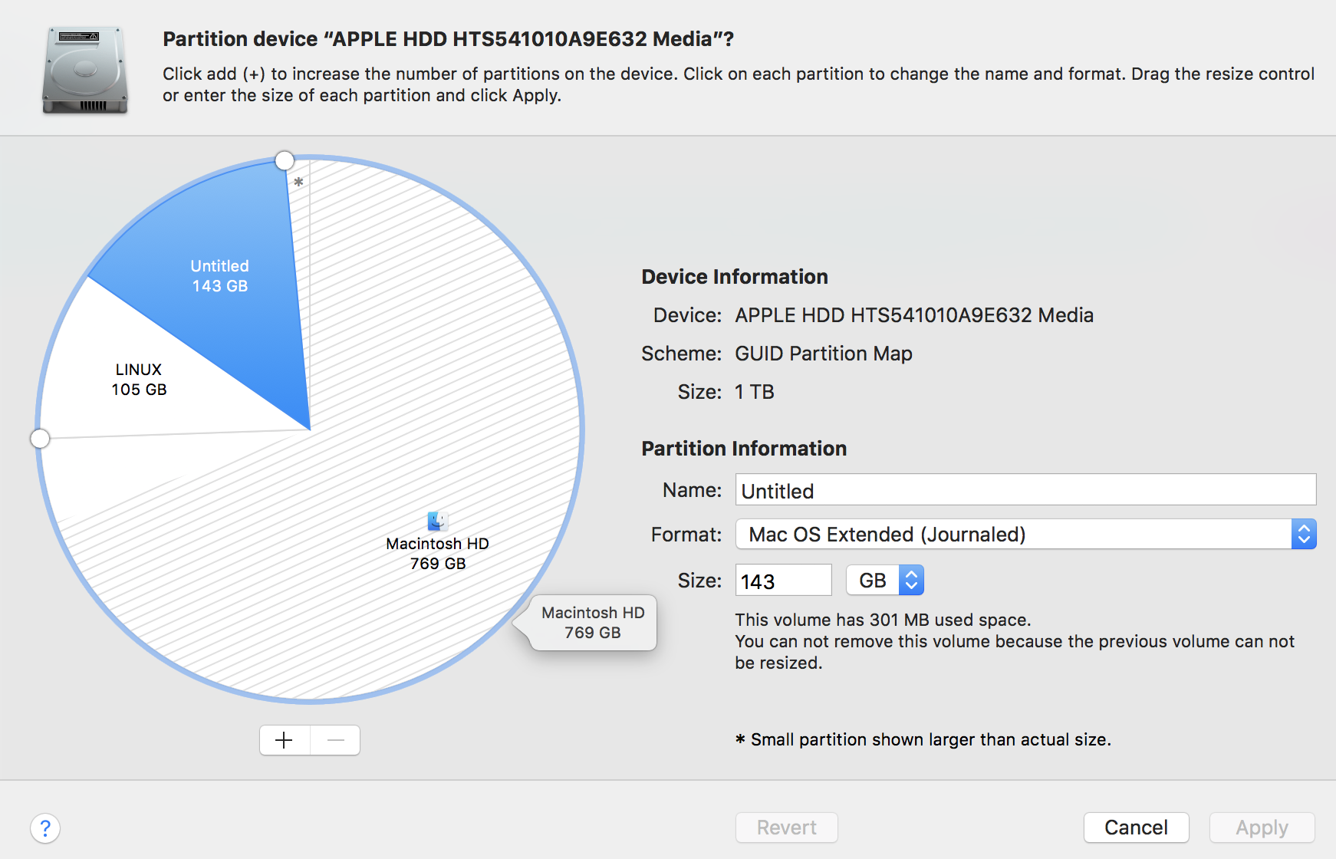Open the Format dropdown Mac OS Extended (Journaled)
This screenshot has width=1336, height=859.
(x=1025, y=535)
